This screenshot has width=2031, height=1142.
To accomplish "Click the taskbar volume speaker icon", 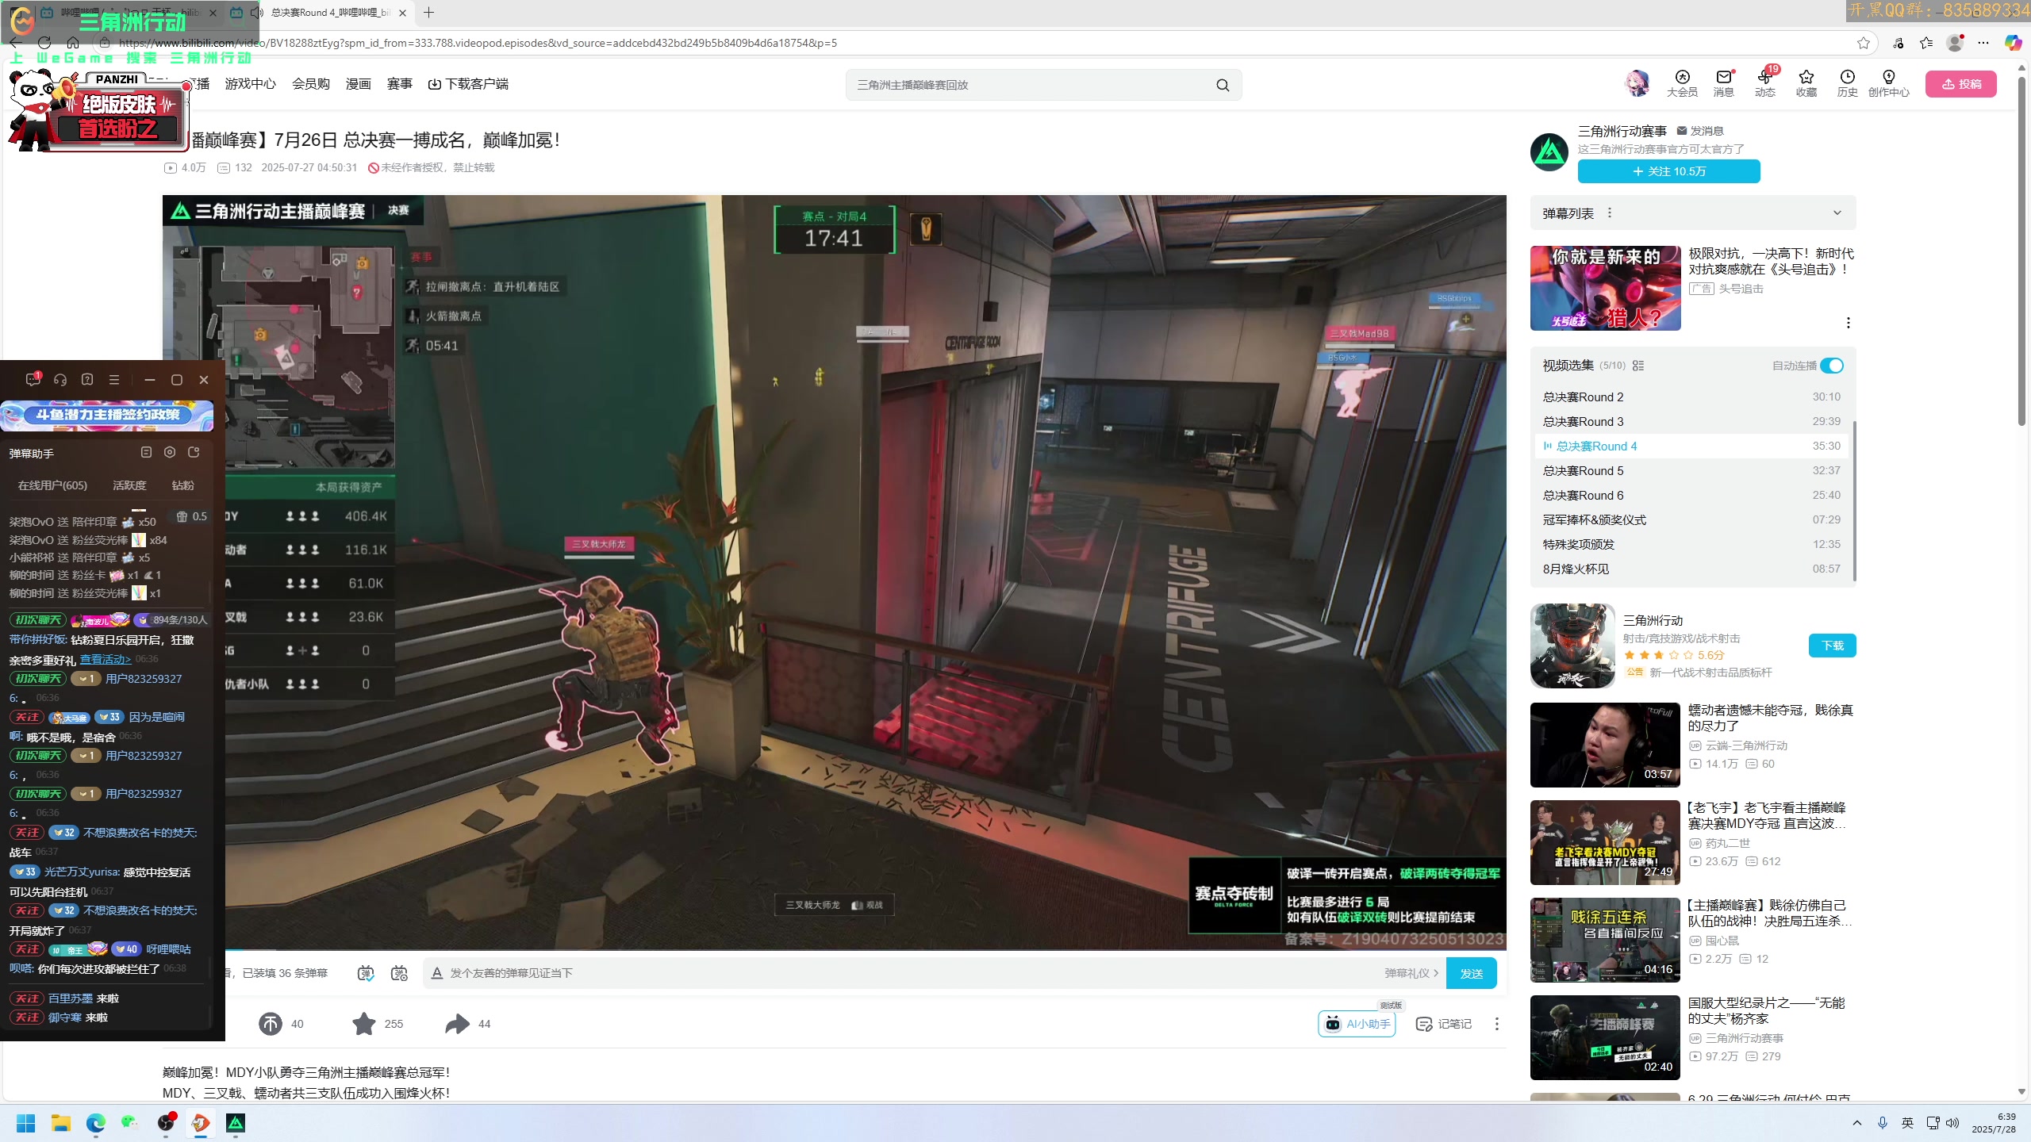I will click(x=1952, y=1123).
